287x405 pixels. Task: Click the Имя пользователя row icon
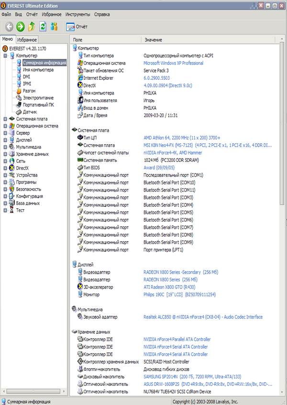(x=80, y=100)
